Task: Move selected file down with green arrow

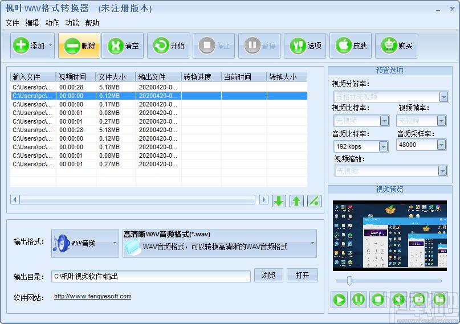Action: (279, 200)
